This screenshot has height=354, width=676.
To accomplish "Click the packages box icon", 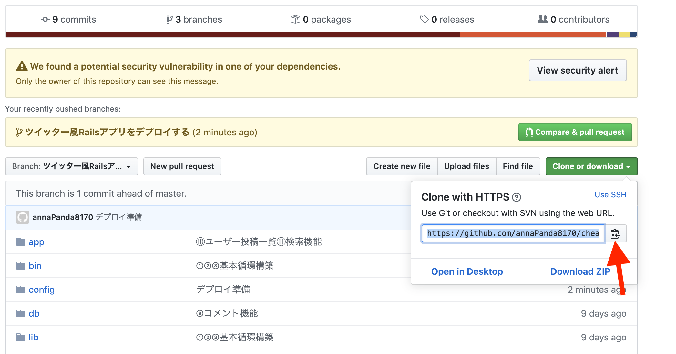I will (x=295, y=20).
